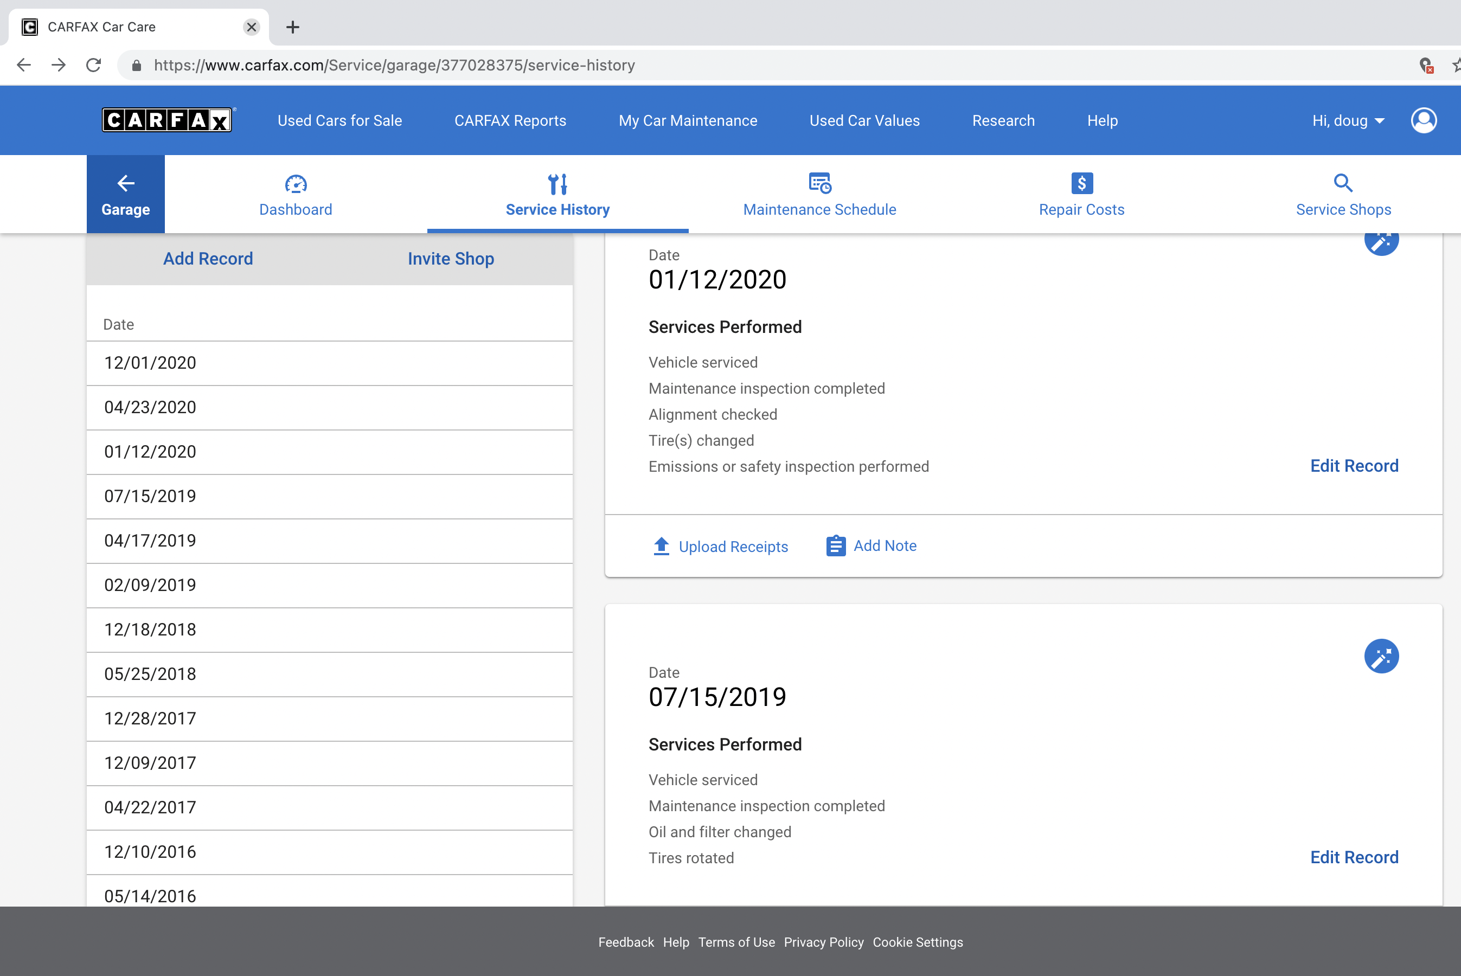Select the 12/18/2018 service date row
Screen dimensions: 1461x976
(329, 630)
